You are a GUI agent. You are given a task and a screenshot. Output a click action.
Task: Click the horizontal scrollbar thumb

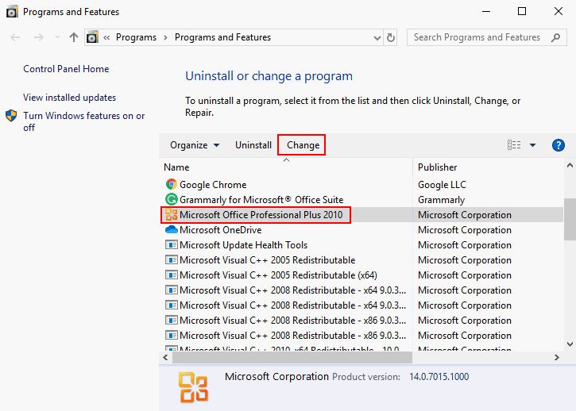click(x=292, y=357)
